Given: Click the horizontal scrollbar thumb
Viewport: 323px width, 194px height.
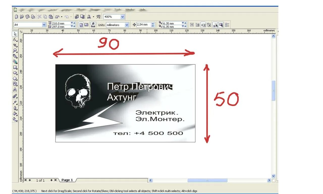Looking at the screenshot, I should [x=207, y=180].
